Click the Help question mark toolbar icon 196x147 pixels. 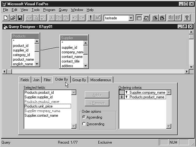[x=187, y=18]
